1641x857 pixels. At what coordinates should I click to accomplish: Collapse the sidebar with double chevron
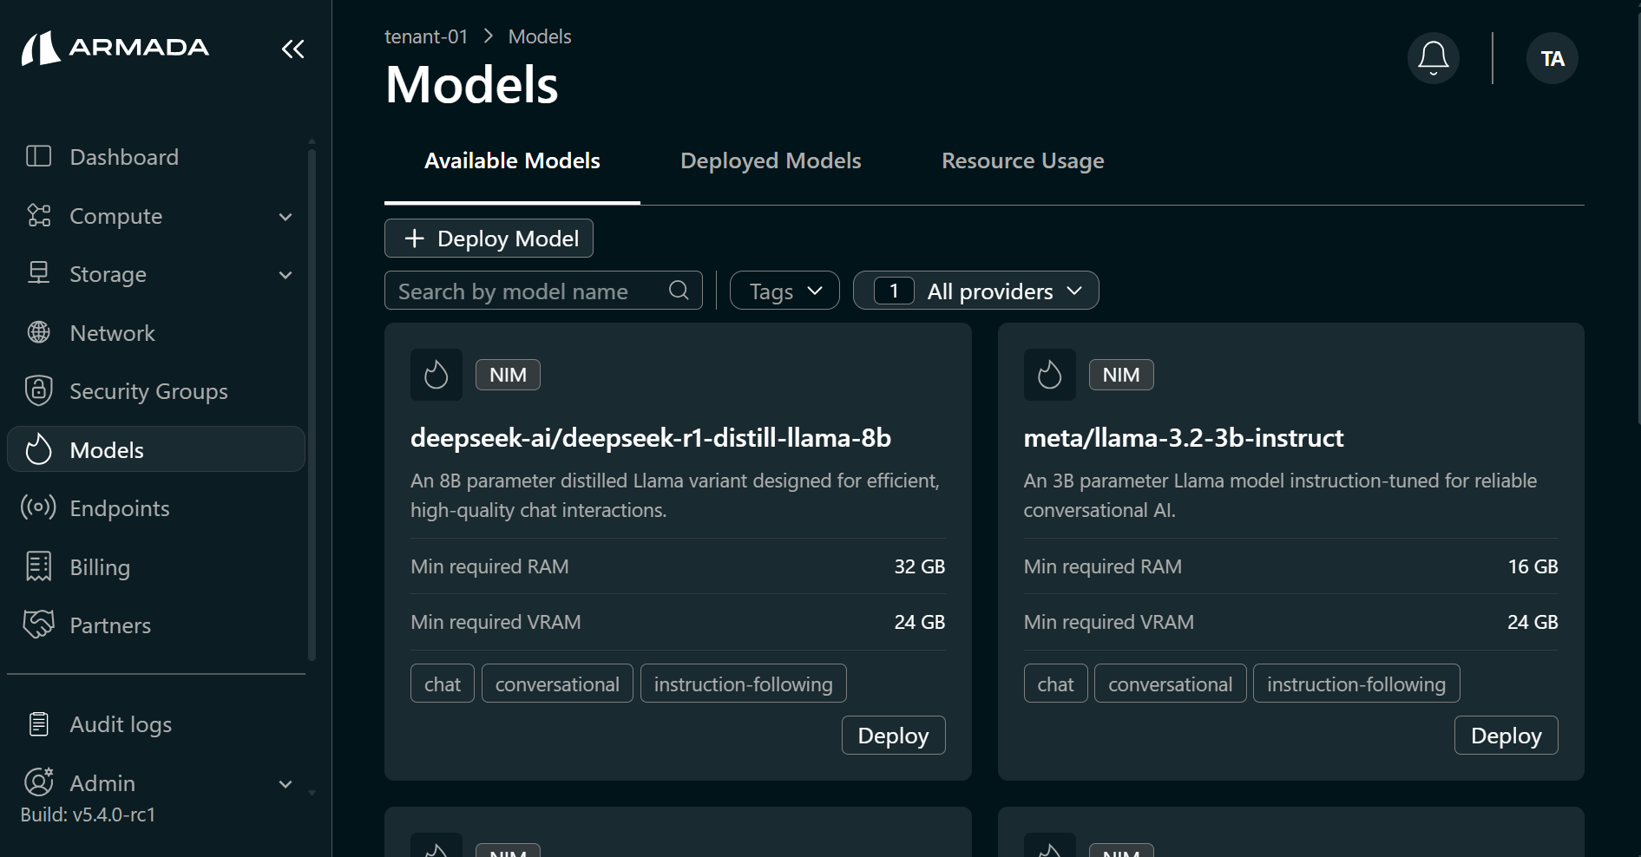pyautogui.click(x=293, y=49)
